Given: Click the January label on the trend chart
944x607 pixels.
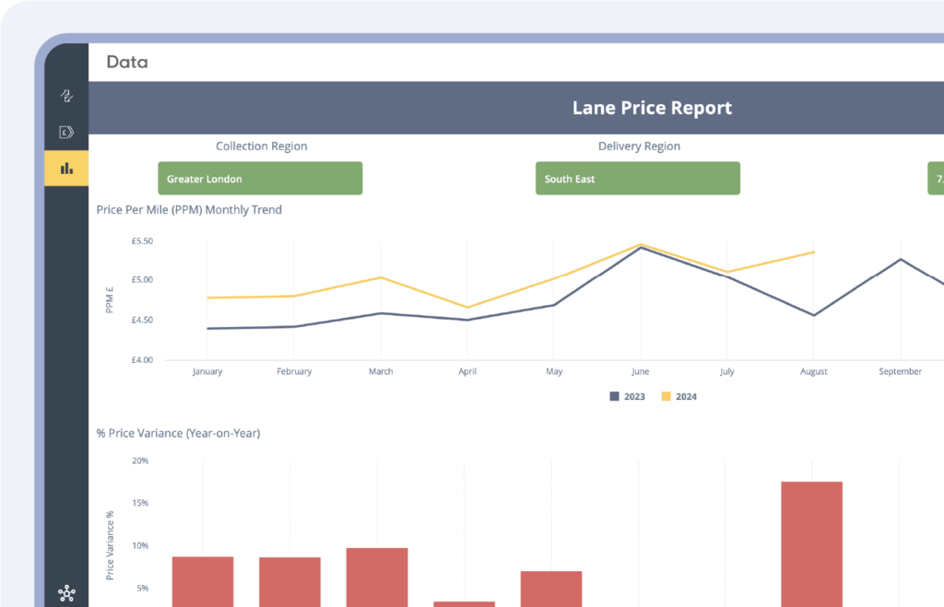Looking at the screenshot, I should click(207, 371).
